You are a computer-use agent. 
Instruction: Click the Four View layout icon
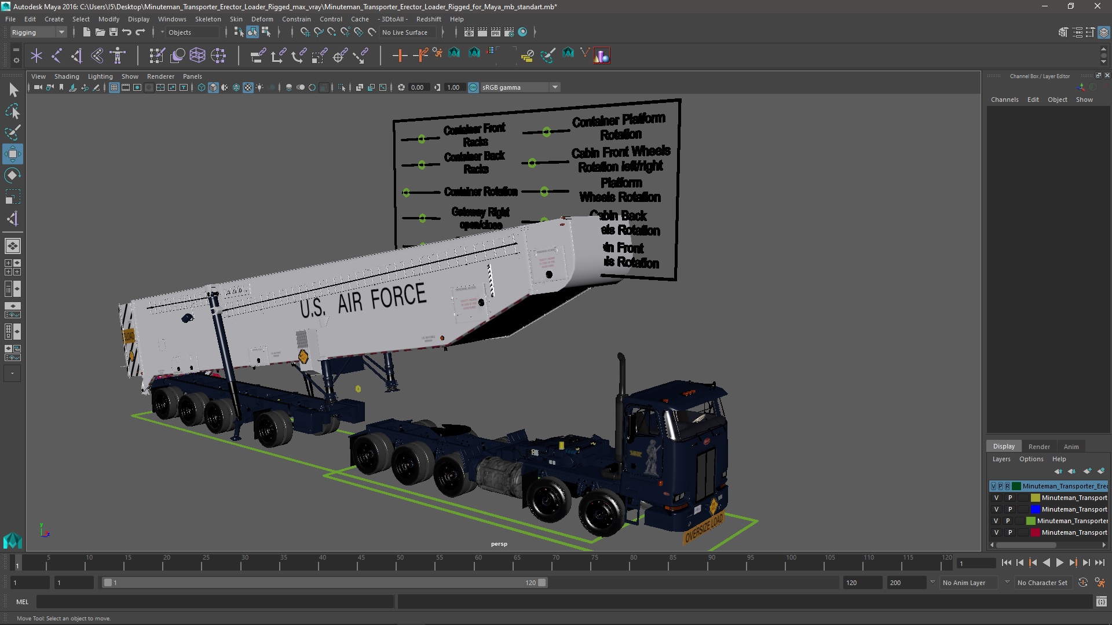(x=13, y=267)
